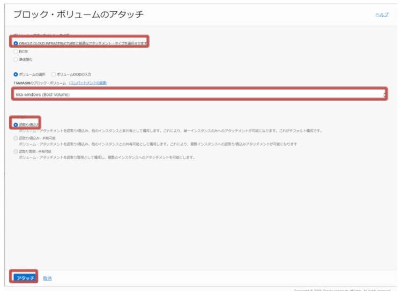The image size is (402, 291).
Task: Open the ヘルプ link at top right
Action: pos(382,16)
